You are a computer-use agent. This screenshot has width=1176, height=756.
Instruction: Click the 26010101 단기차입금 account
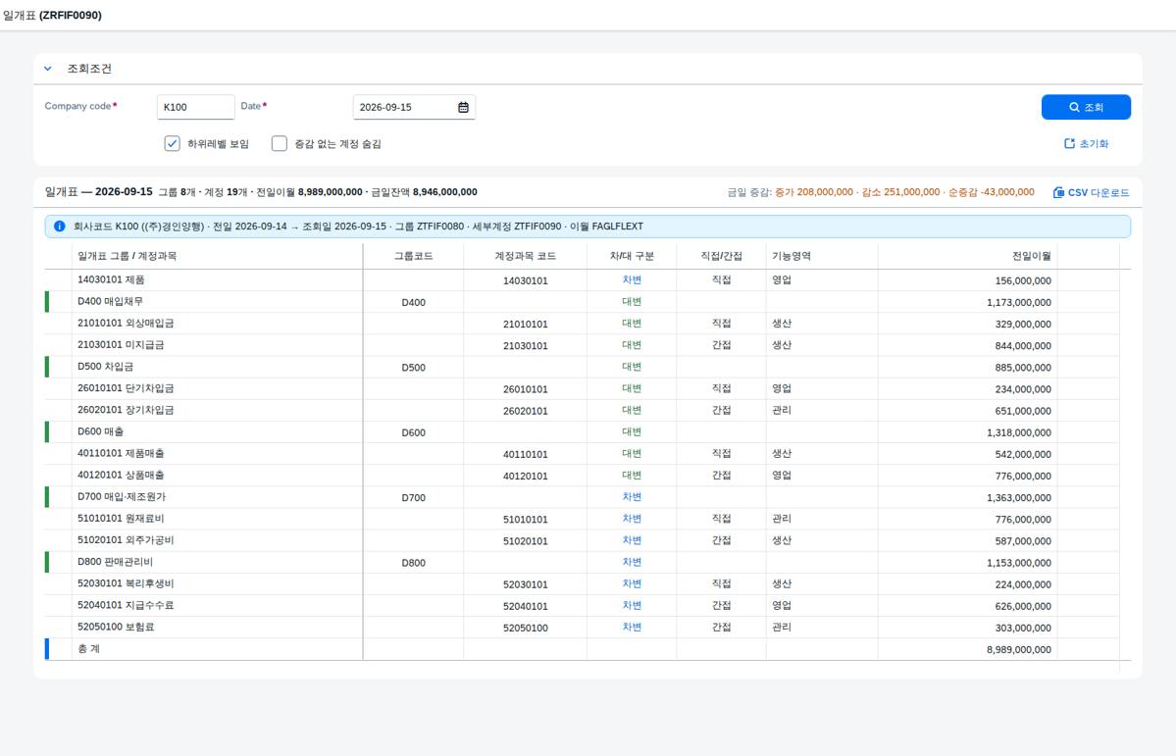pos(126,388)
